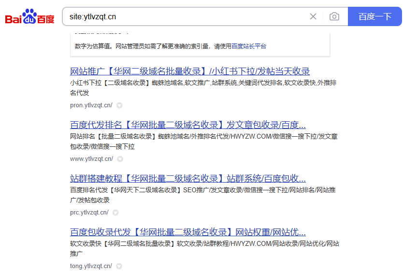Viewport: 403px width, 271px height.
Task: Open image search via camera icon
Action: [334, 17]
